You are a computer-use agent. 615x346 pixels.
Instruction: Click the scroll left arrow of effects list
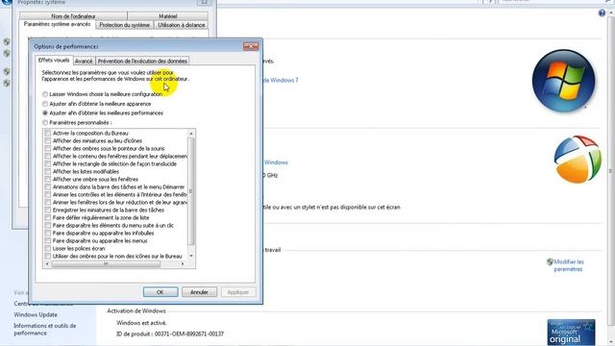(47, 264)
